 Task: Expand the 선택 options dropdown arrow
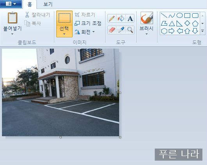64,34
